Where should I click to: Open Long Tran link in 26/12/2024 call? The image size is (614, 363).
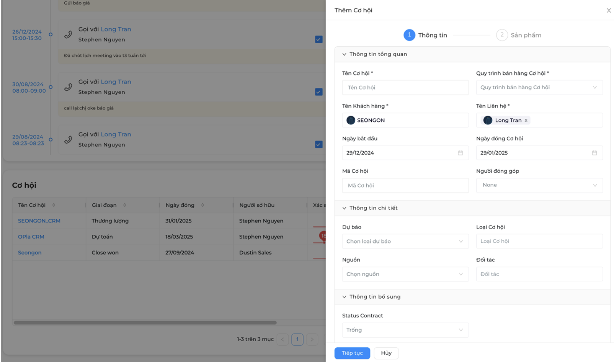(116, 29)
